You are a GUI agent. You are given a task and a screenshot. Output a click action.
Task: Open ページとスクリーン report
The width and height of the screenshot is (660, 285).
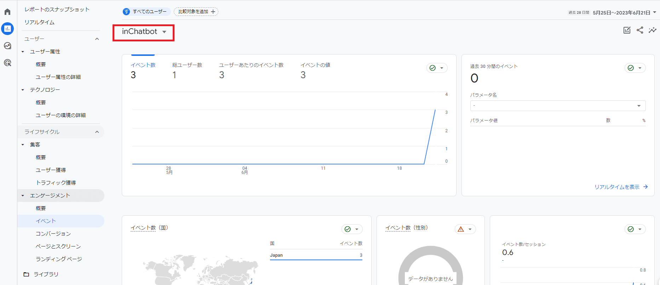click(x=58, y=246)
